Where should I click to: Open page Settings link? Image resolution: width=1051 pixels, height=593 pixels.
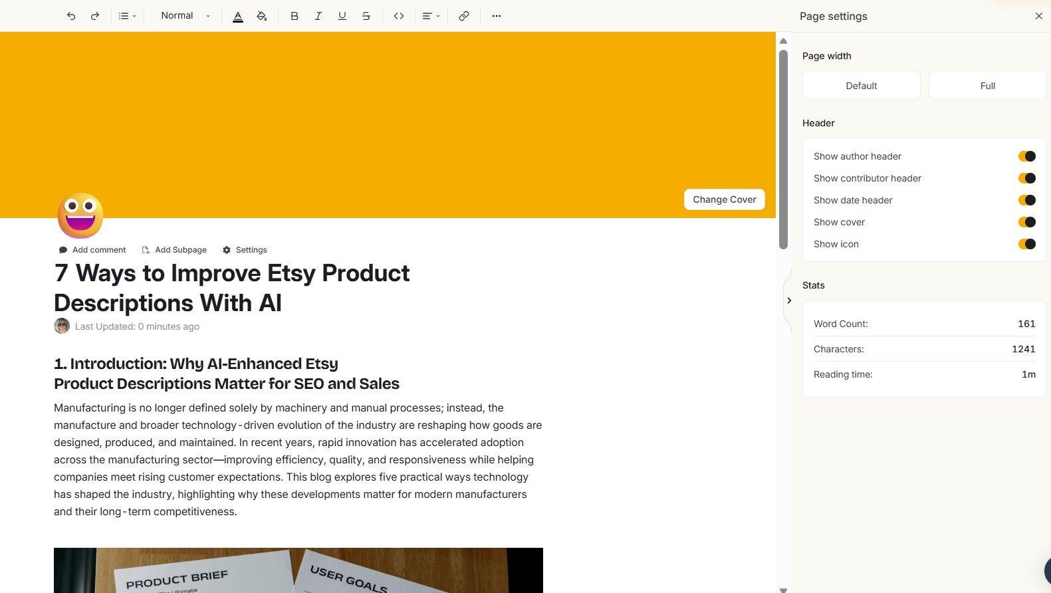pyautogui.click(x=245, y=250)
